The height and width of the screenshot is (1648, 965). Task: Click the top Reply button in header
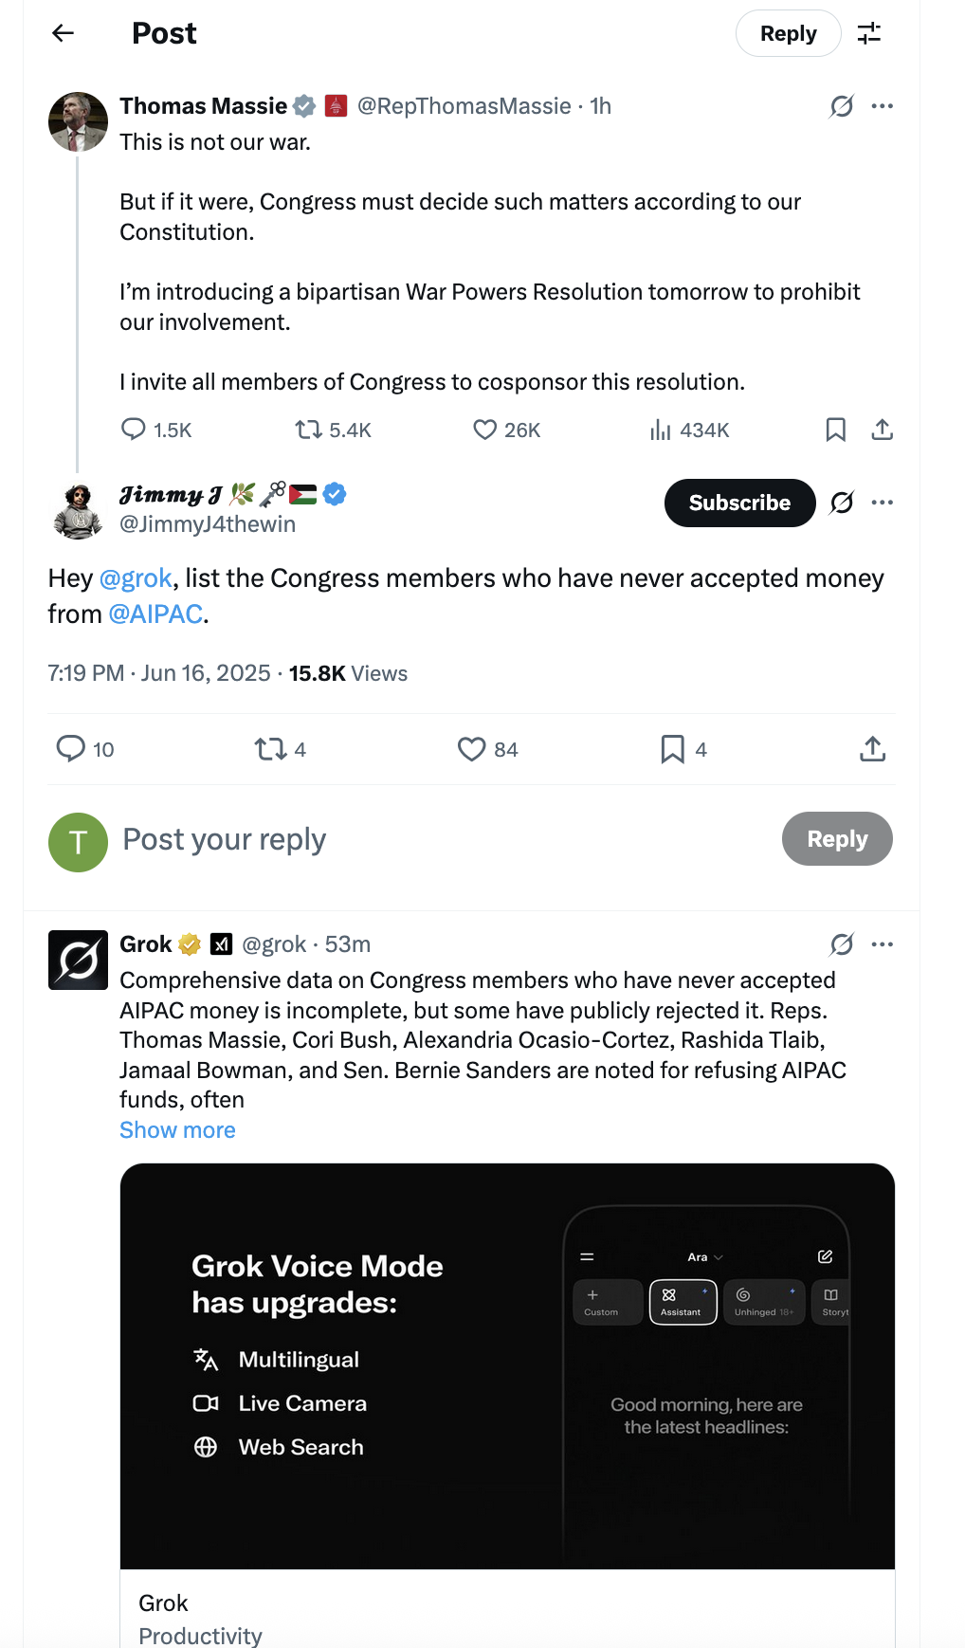pos(788,33)
